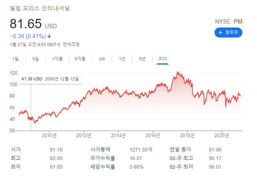Screen dimensions: 257x184
Task: Click the 52-주 최저 value 56.01
Action: 215,167
